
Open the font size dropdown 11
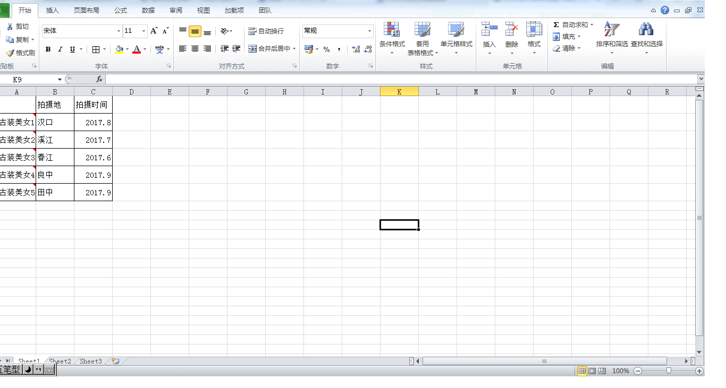click(x=143, y=31)
